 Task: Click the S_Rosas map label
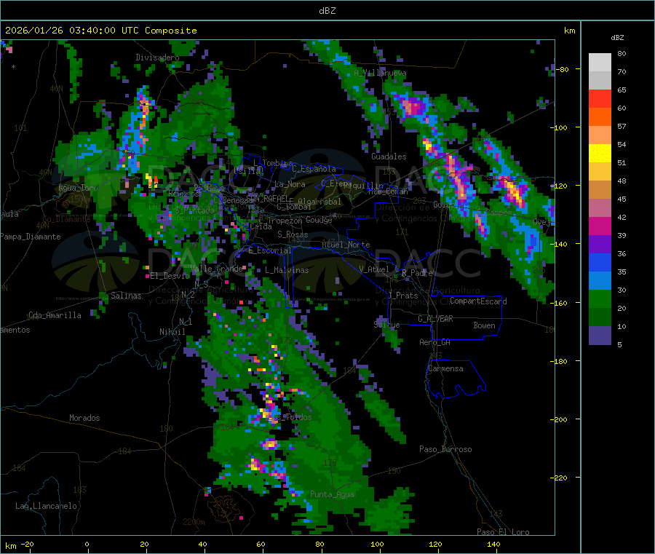point(293,234)
